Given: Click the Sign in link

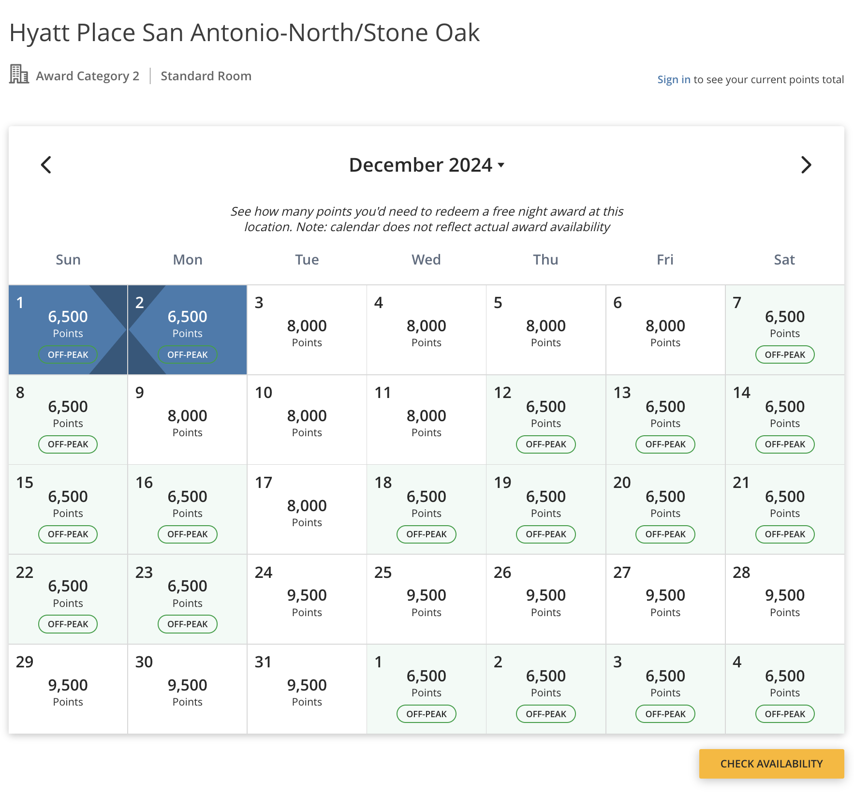Looking at the screenshot, I should click(674, 79).
